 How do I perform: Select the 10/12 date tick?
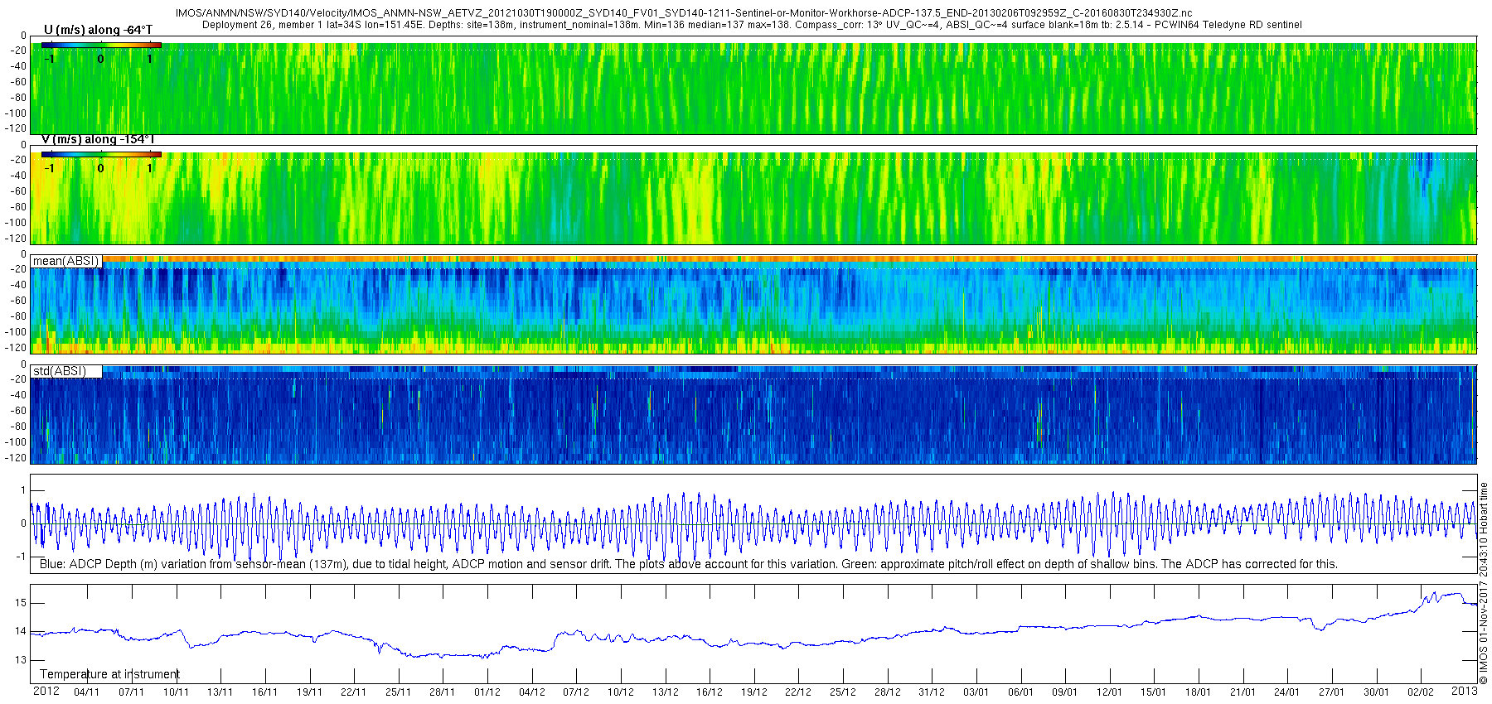[621, 692]
